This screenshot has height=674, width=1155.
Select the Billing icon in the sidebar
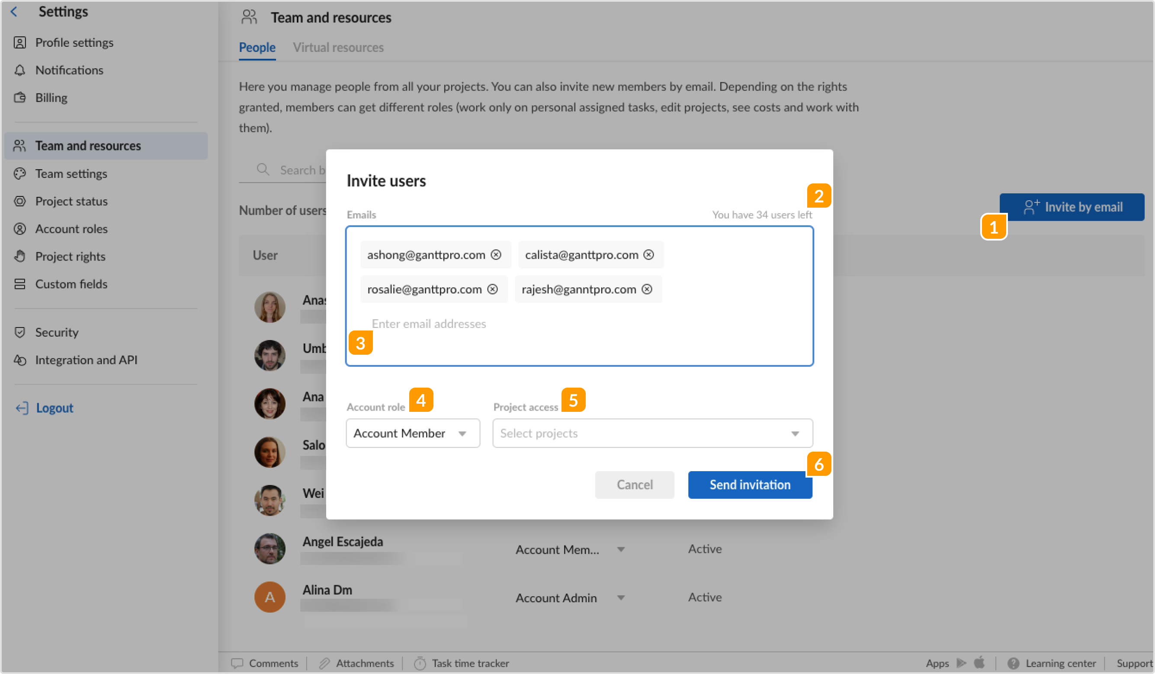click(20, 97)
